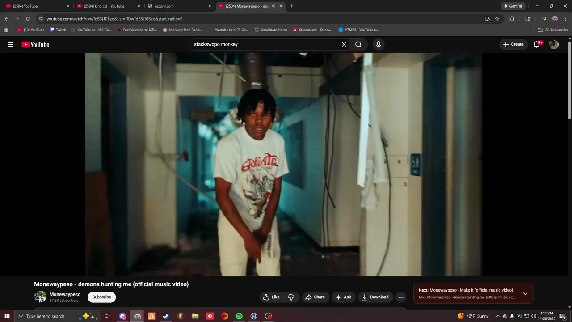Close the ezconv.com tab
Viewport: 572px width, 322px height.
[x=210, y=6]
